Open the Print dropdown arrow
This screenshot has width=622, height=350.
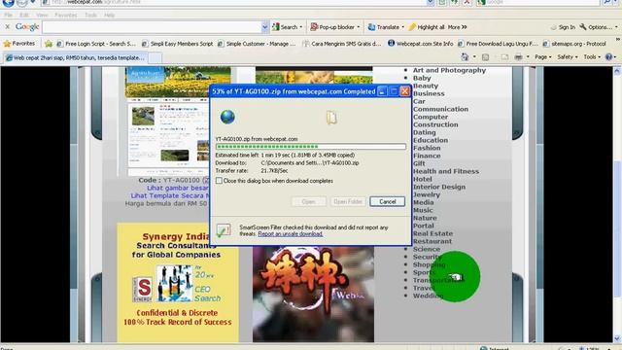pyautogui.click(x=528, y=57)
